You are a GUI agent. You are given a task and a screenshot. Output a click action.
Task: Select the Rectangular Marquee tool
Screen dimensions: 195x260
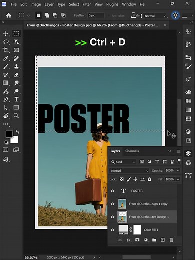point(16,34)
